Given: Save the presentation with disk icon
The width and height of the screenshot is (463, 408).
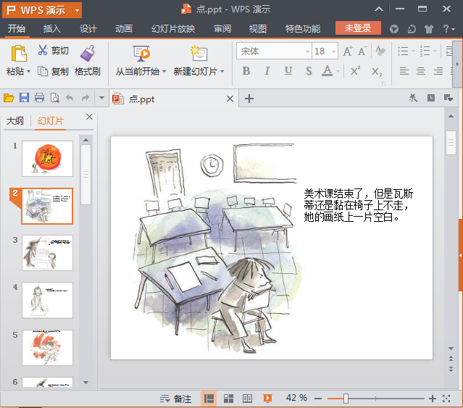Looking at the screenshot, I should pyautogui.click(x=24, y=98).
